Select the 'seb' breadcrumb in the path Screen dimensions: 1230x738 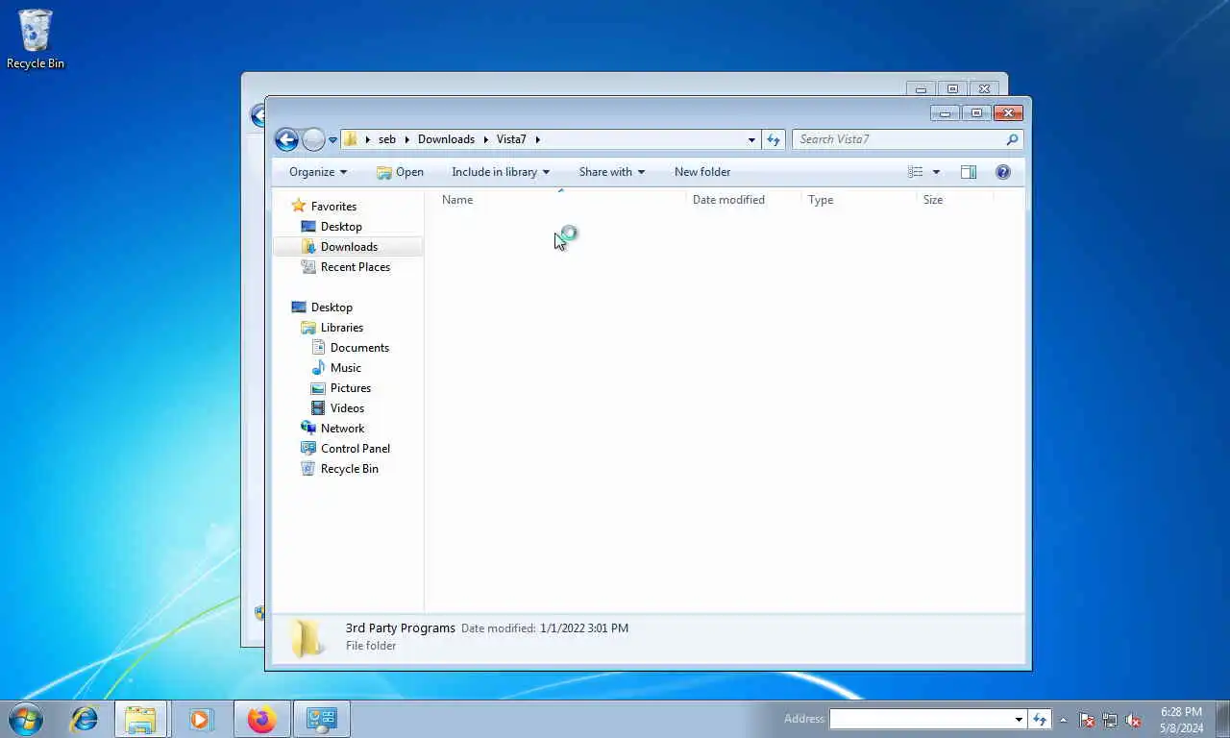(387, 139)
